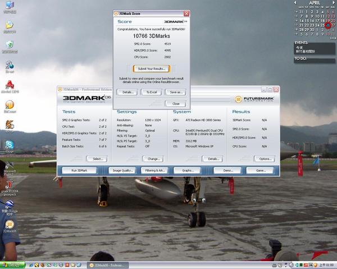
Task: Click the Save as button
Action: pos(176,92)
